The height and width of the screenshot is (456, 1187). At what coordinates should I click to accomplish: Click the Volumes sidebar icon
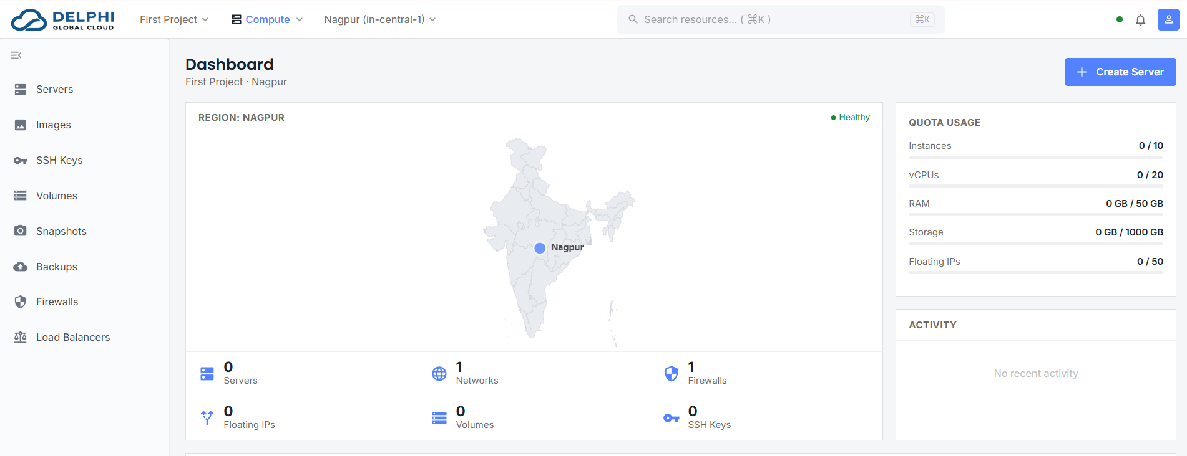tap(21, 196)
